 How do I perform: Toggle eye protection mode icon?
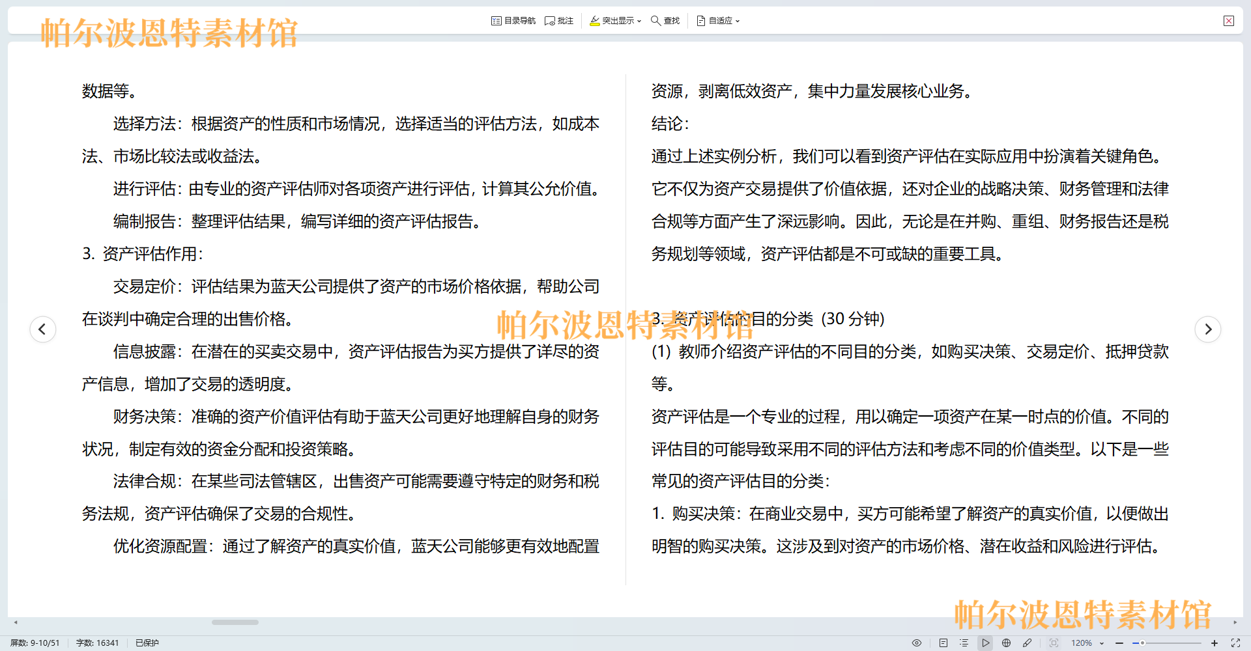click(917, 643)
